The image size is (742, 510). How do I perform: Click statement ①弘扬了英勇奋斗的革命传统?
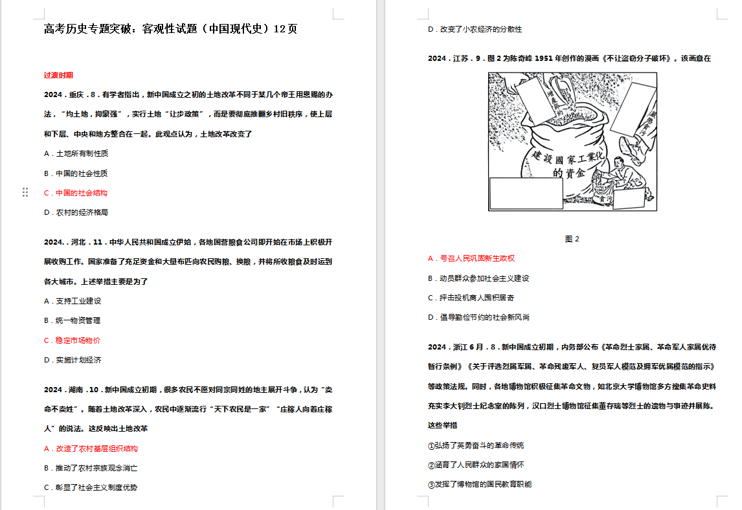(476, 445)
